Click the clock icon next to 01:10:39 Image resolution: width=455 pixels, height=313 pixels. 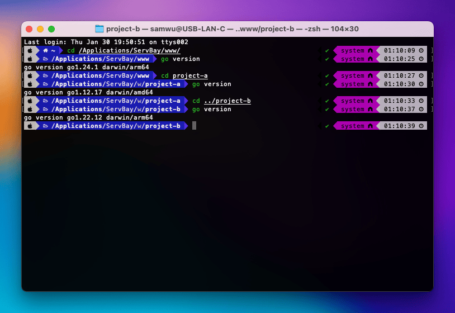[x=421, y=126]
